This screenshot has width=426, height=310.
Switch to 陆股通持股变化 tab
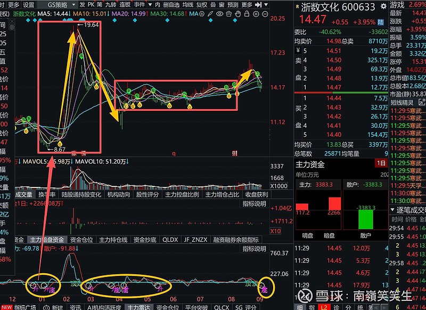coord(81,194)
